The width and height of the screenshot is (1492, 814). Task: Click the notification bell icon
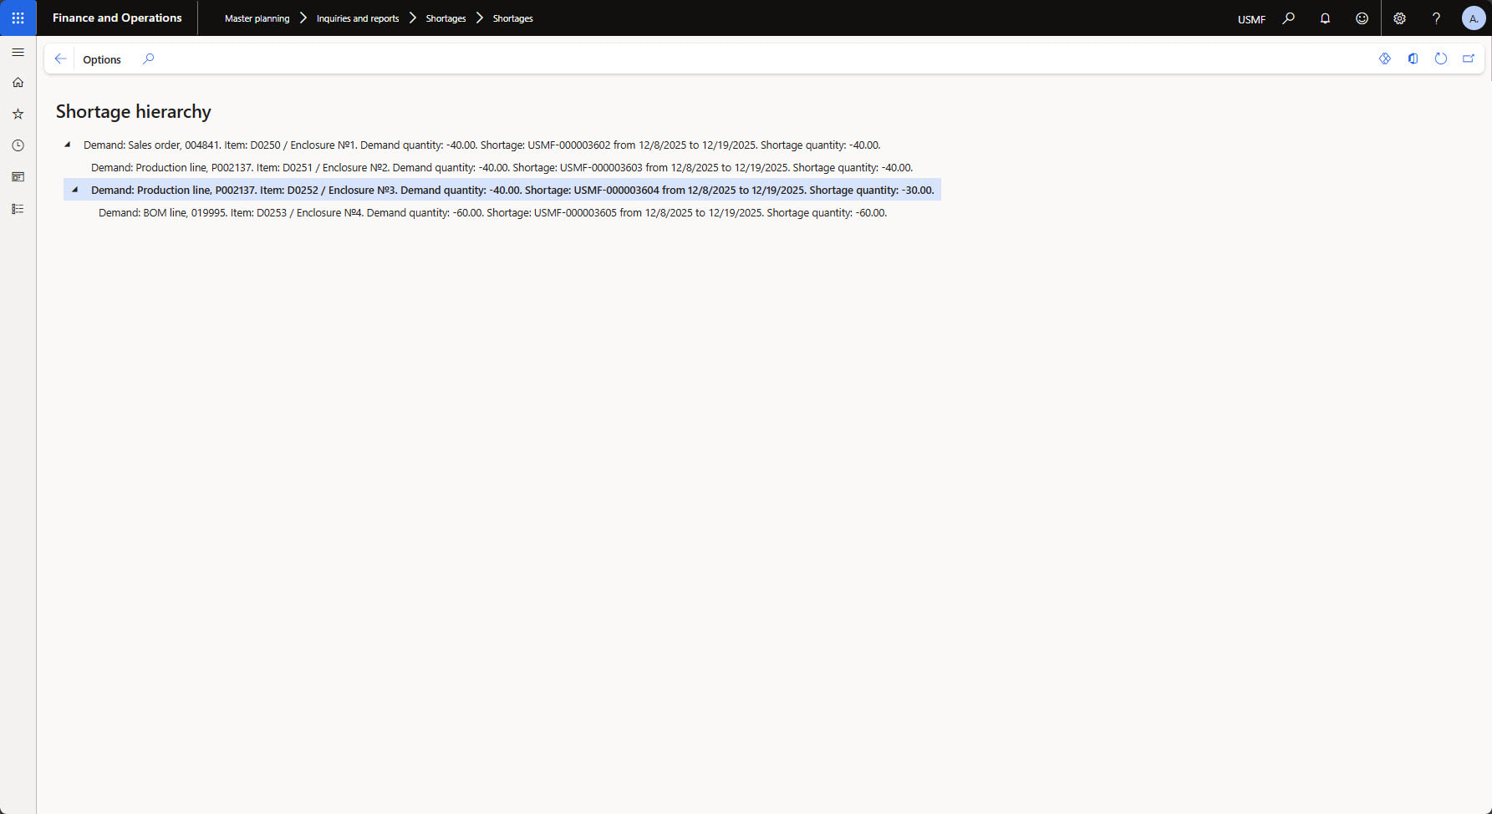coord(1325,18)
